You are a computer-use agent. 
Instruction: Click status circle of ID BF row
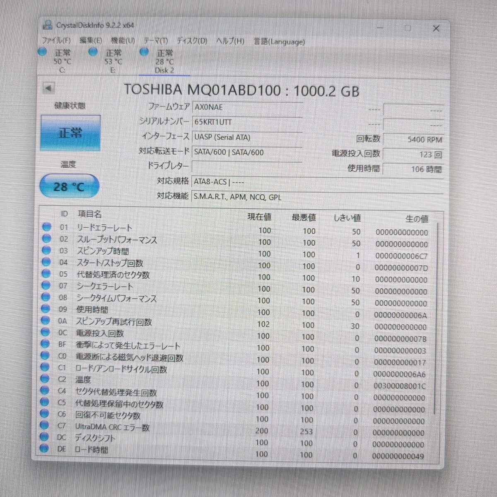(x=45, y=344)
